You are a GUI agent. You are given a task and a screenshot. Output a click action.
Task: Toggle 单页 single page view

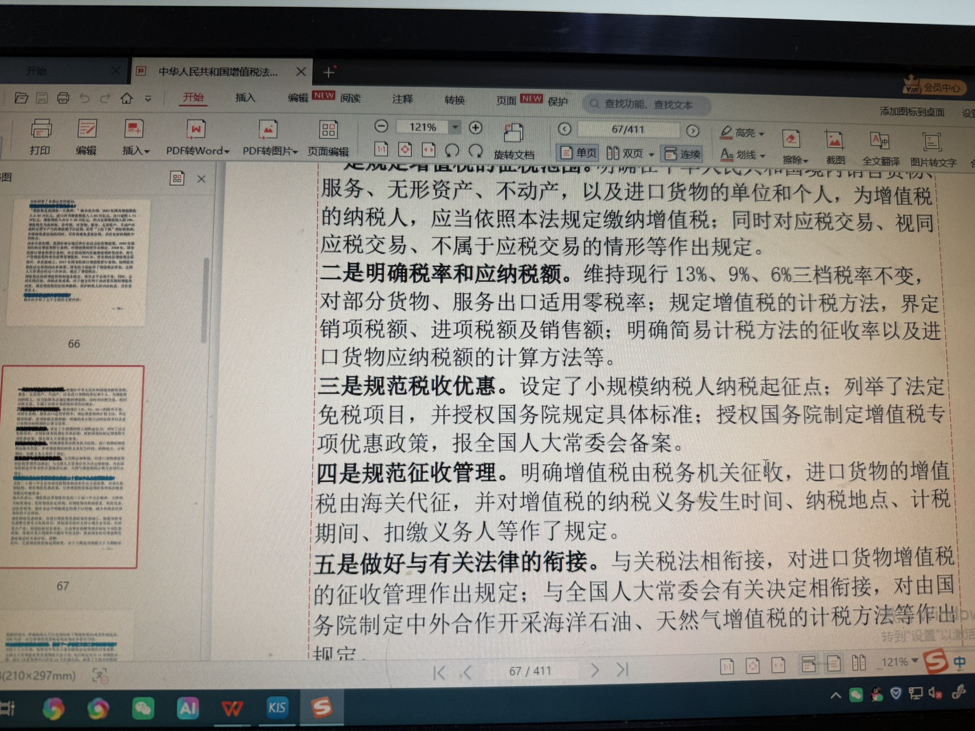578,153
